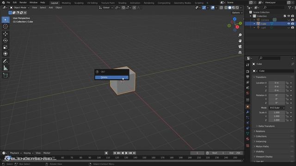This screenshot has width=296, height=166.
Task: Click the blue Z axis gizmo
Action: (234, 19)
